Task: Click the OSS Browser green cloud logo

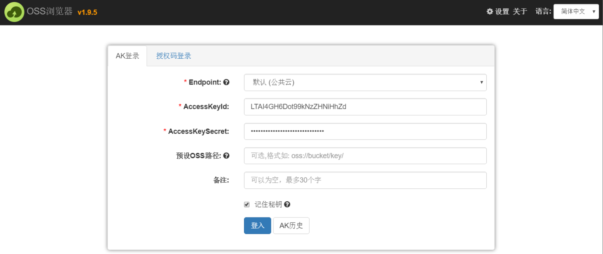Action: tap(14, 12)
